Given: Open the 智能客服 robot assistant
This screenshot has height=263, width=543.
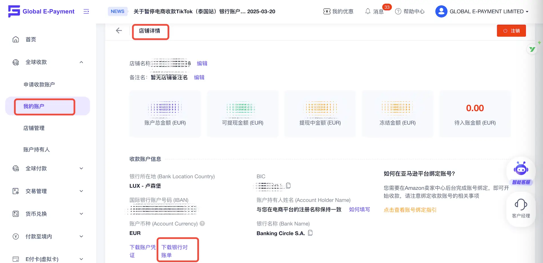Looking at the screenshot, I should point(521,169).
